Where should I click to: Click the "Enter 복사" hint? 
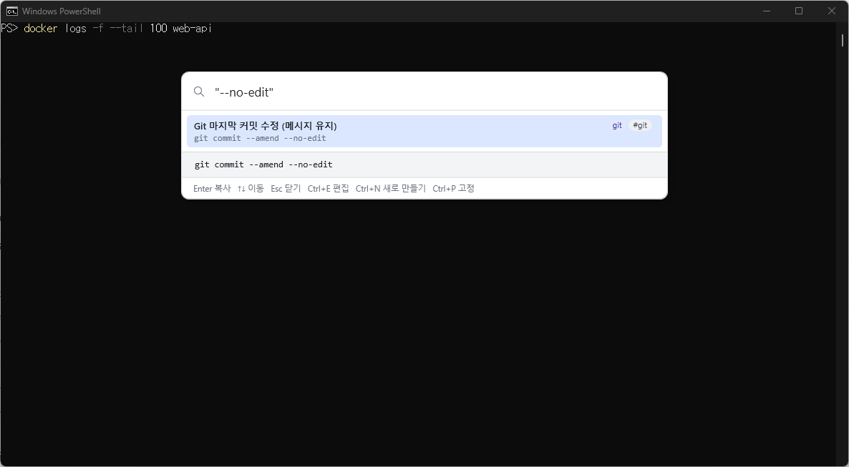point(212,188)
